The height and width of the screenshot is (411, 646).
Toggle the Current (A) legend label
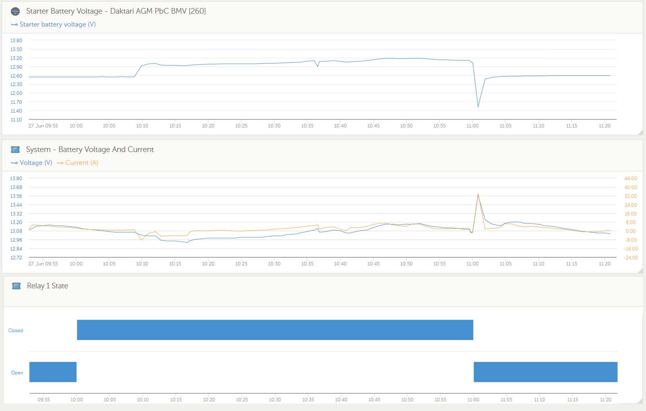[x=82, y=163]
